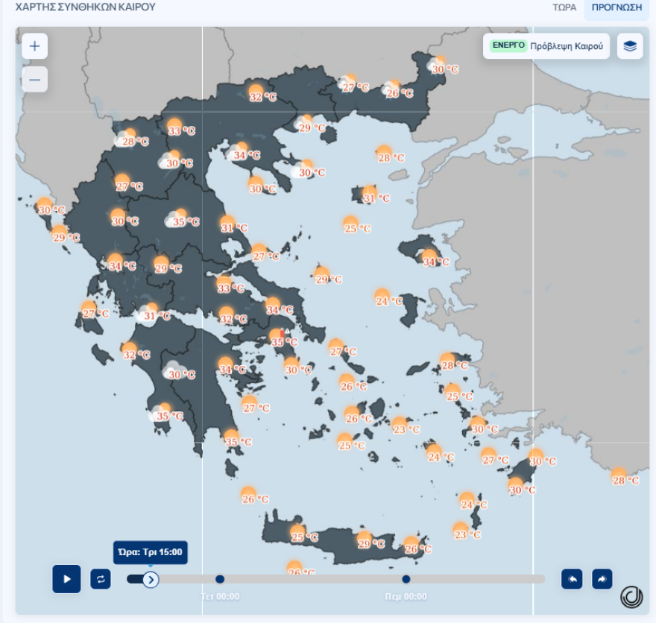Jump to the Πεμ 00:00 timeline marker
The height and width of the screenshot is (623, 656).
406,579
